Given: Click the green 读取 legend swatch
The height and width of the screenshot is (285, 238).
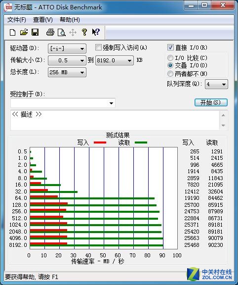Looking at the screenshot, I should pos(141,142).
